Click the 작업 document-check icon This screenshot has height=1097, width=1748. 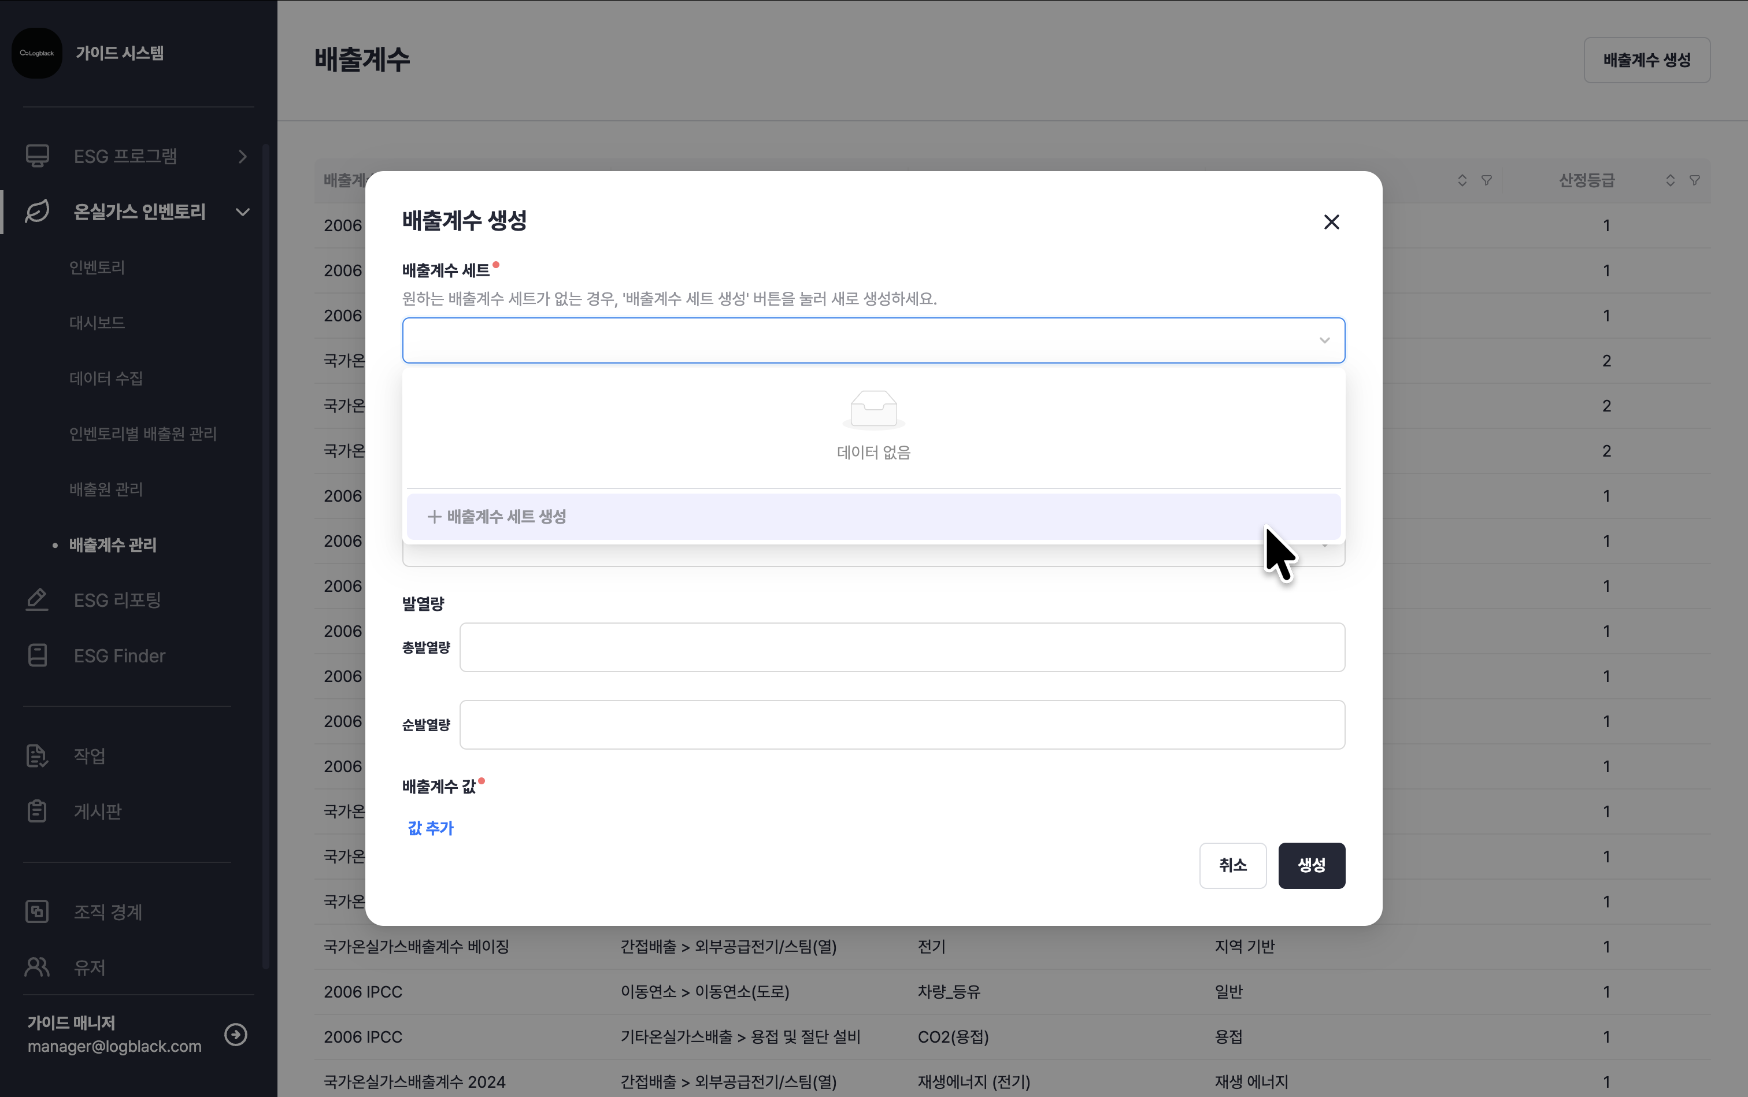click(37, 755)
